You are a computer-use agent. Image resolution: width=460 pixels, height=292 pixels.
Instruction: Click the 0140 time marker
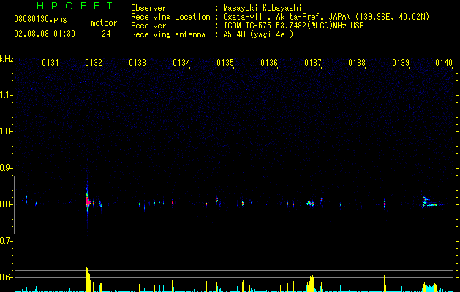pyautogui.click(x=444, y=63)
